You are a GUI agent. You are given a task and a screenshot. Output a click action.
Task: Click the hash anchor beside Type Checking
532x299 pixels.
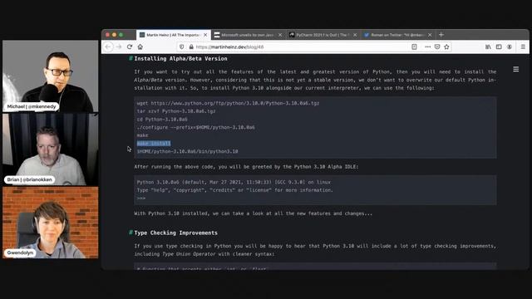point(131,233)
